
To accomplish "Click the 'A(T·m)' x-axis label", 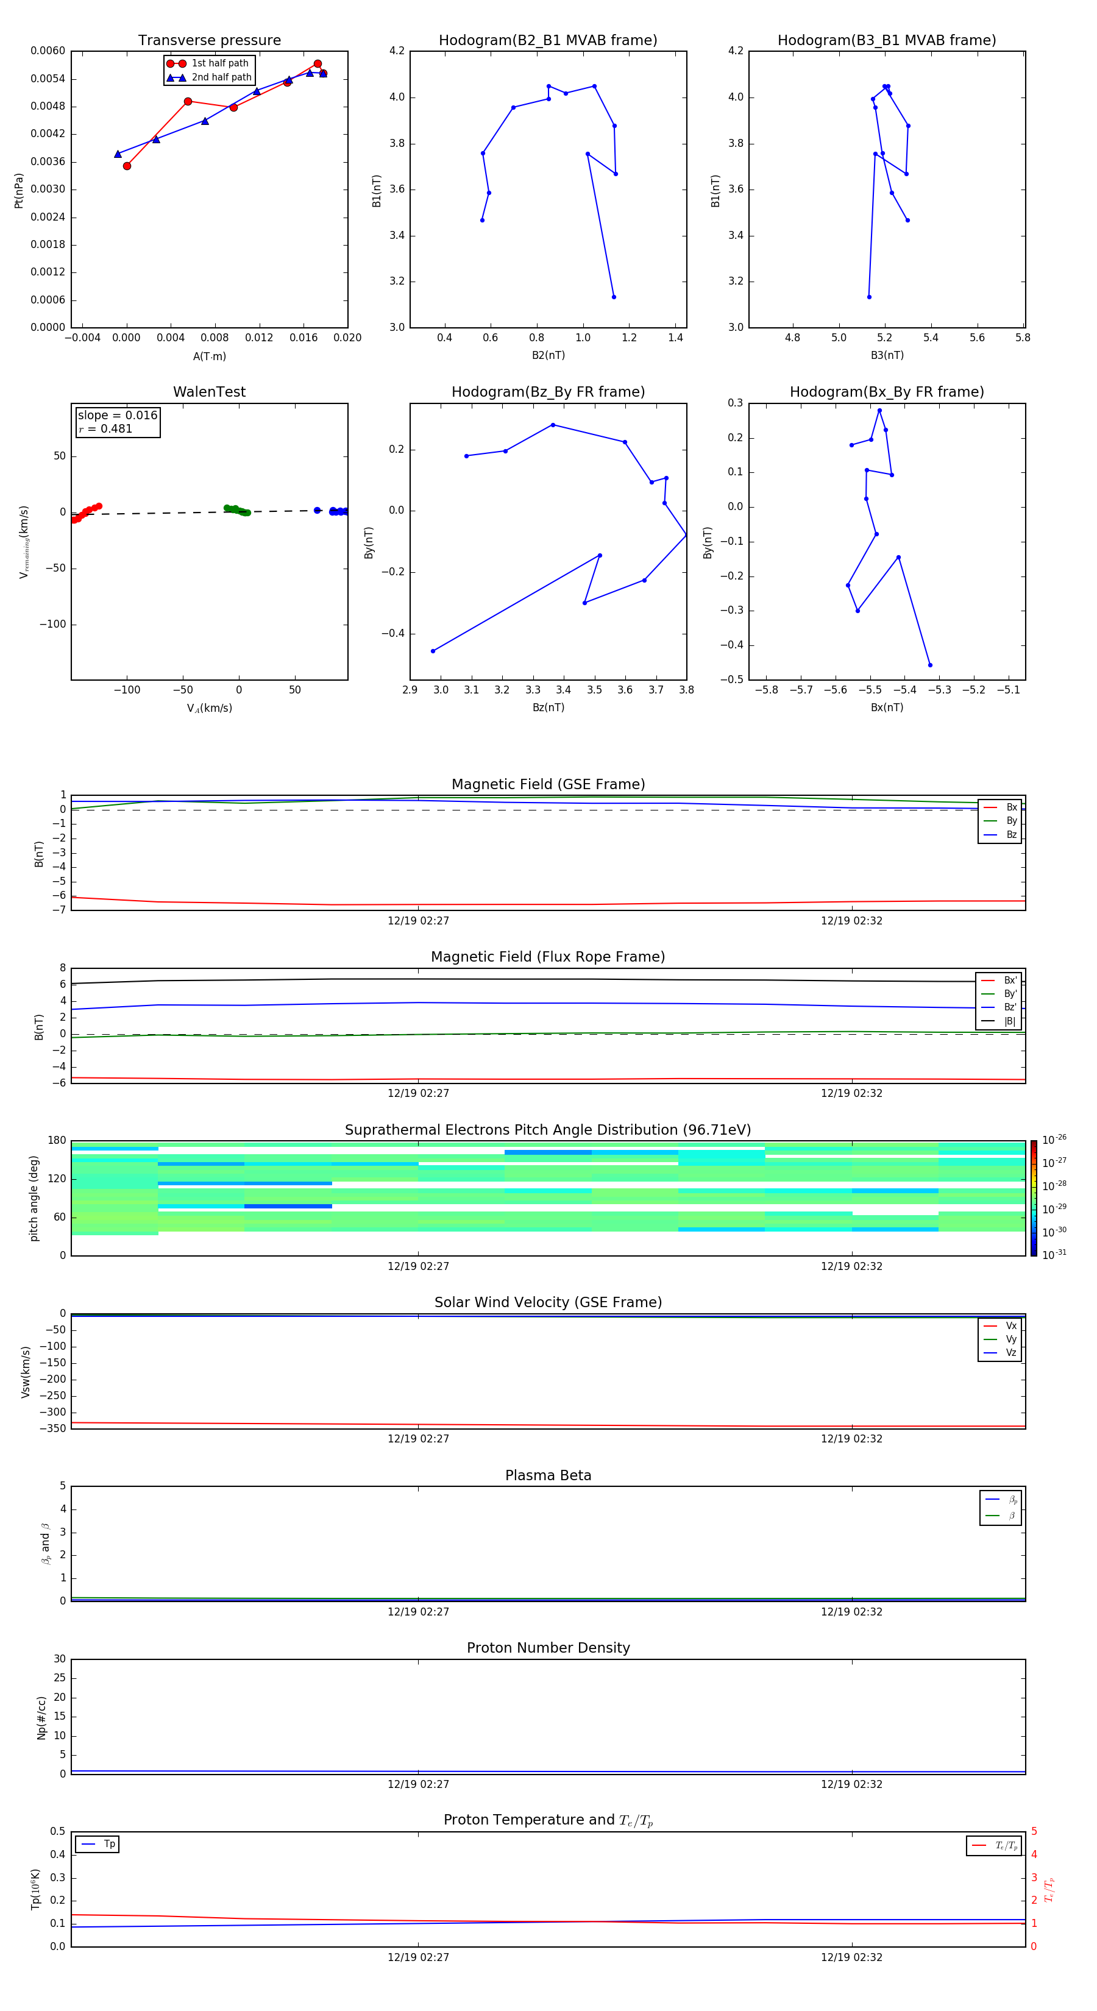I will click(x=209, y=356).
